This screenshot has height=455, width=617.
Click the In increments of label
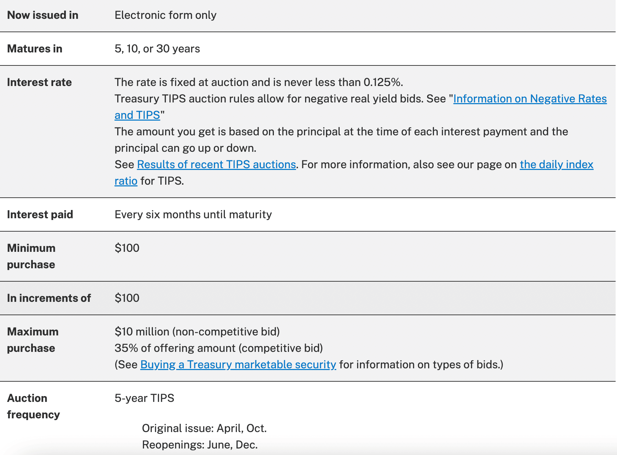click(x=49, y=298)
